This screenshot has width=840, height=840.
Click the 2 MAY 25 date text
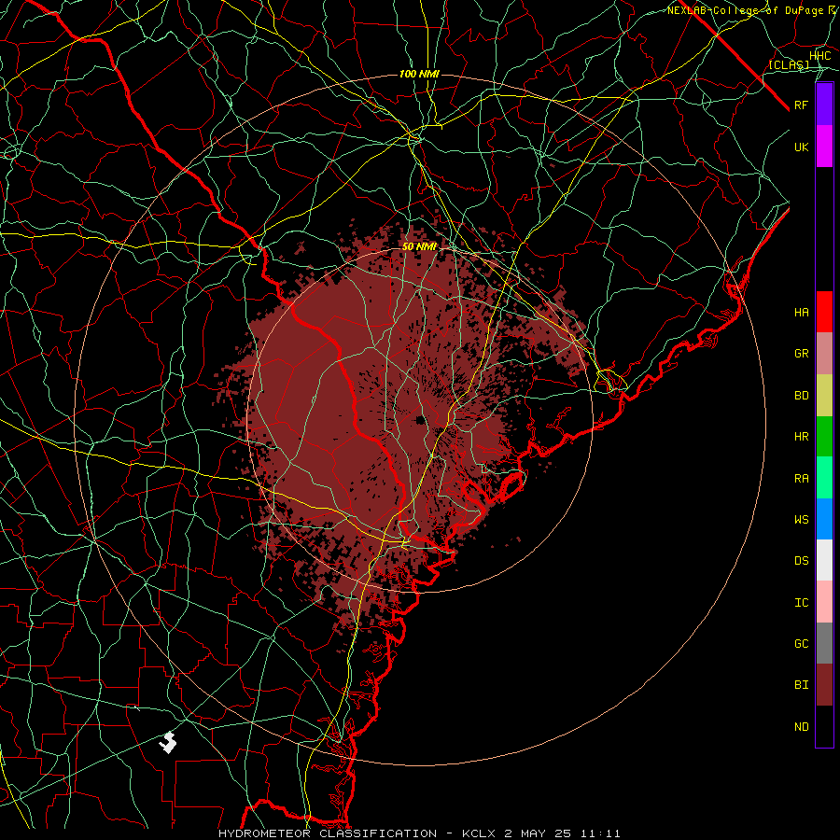(539, 833)
